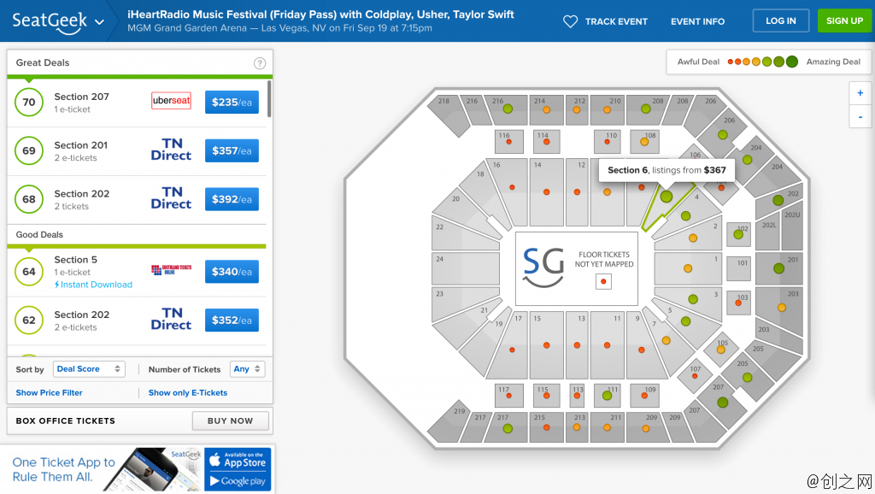Click the darkest green Amazing Deal legend dot
875x494 pixels.
tap(792, 62)
